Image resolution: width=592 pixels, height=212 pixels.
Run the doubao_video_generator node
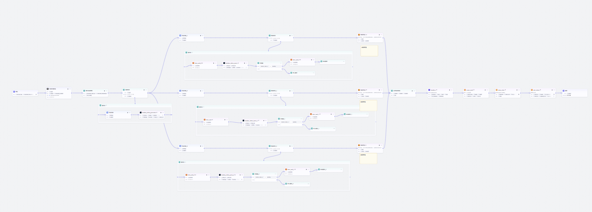point(161,113)
